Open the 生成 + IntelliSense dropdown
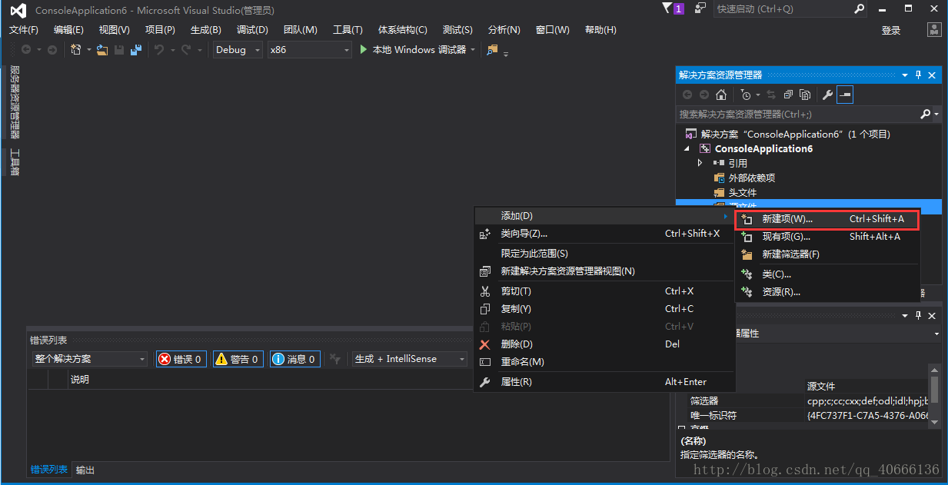 (x=410, y=359)
